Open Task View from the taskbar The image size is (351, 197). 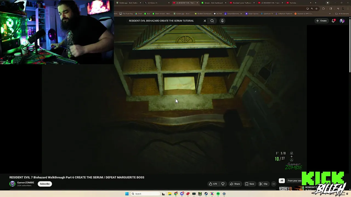(x=163, y=194)
